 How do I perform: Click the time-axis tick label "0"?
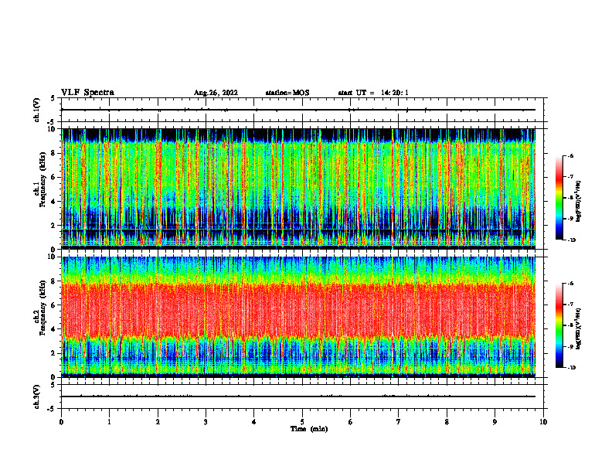61,422
